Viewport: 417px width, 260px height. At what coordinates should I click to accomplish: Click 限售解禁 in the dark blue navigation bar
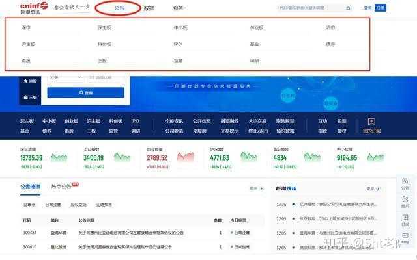(285, 121)
